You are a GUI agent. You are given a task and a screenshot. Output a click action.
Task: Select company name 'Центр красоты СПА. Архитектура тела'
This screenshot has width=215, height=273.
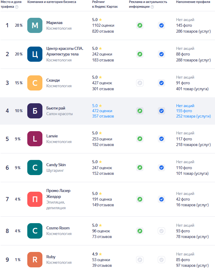[x=65, y=51]
